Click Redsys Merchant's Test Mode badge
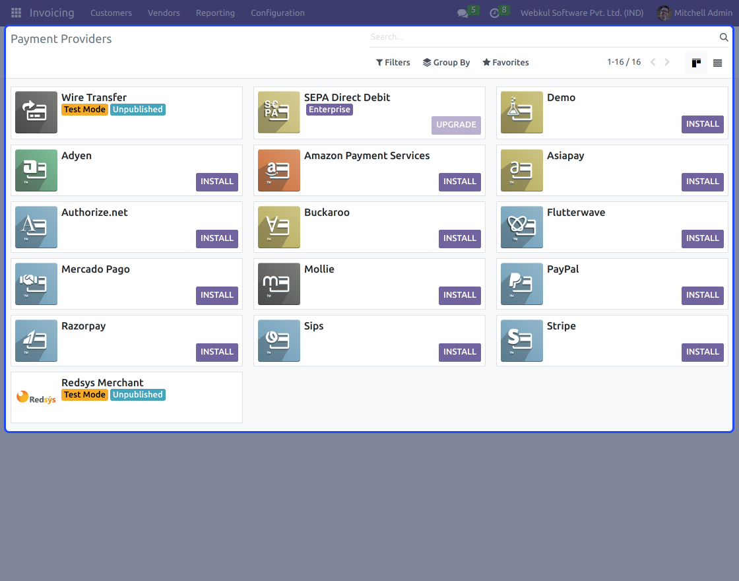This screenshot has width=739, height=581. 85,395
